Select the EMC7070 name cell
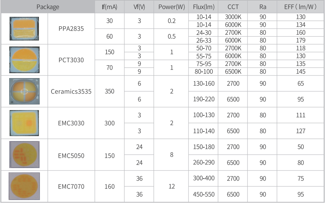This screenshot has width=325, height=203. click(71, 187)
